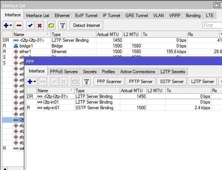Image resolution: width=222 pixels, height=170 pixels.
Task: Remove selected interface with red minus button
Action: tap(19, 25)
